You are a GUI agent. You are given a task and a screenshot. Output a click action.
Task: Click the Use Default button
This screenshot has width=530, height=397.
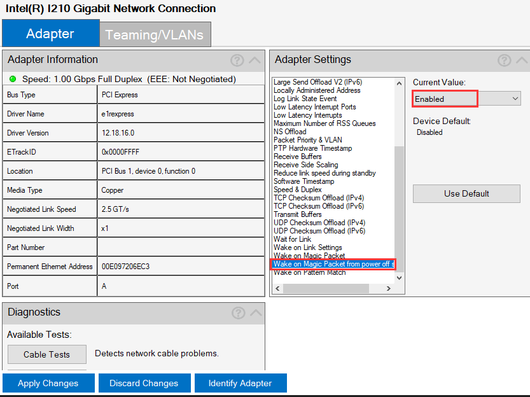pyautogui.click(x=466, y=193)
